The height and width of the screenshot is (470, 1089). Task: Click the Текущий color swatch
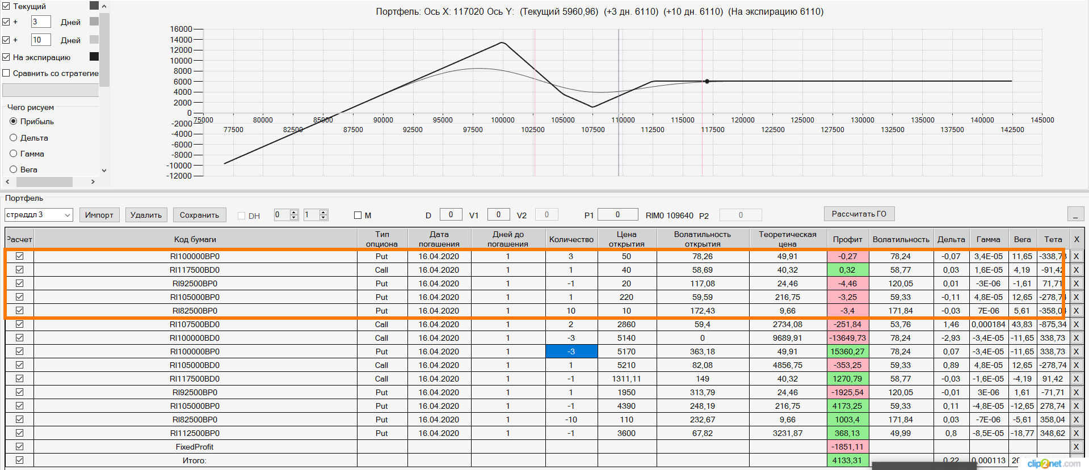coord(94,6)
